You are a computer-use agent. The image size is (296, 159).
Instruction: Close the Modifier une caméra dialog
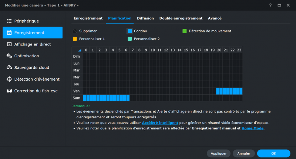pos(288,5)
